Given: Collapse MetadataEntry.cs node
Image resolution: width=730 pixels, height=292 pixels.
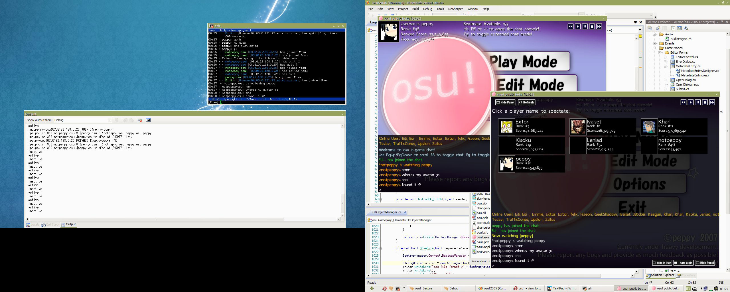Looking at the screenshot, I should pyautogui.click(x=665, y=66).
